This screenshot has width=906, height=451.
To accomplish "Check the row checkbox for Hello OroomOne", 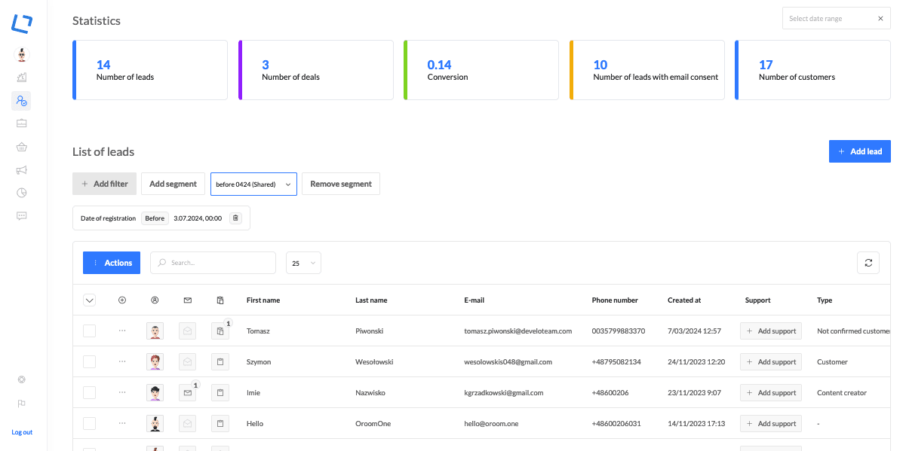I will [x=90, y=424].
